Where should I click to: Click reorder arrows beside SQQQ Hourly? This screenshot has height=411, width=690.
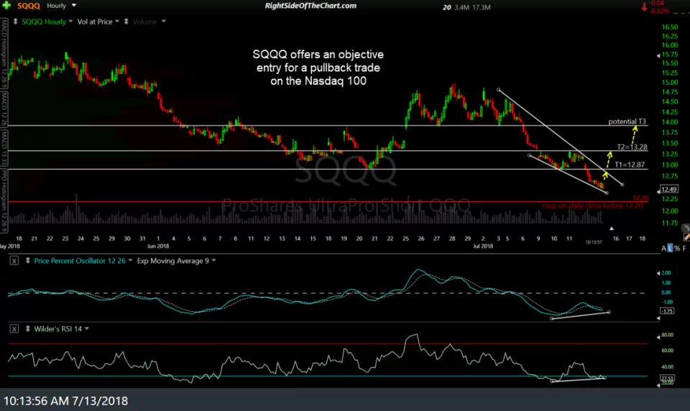point(15,21)
